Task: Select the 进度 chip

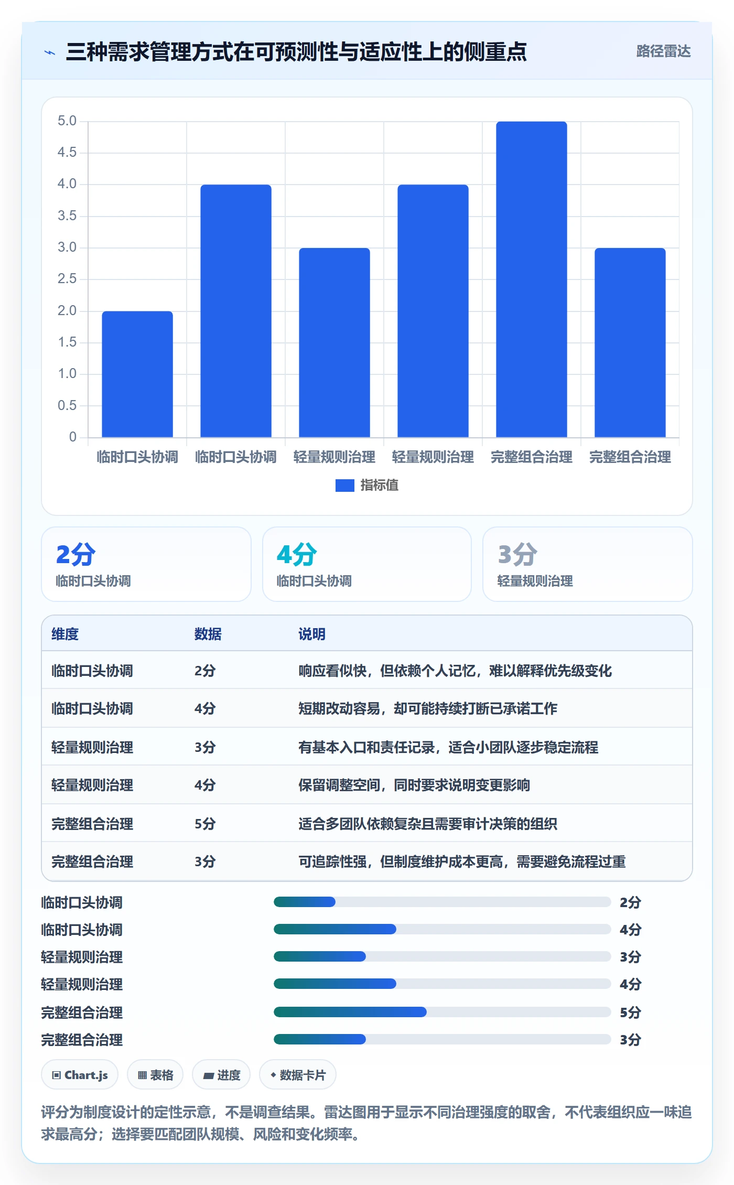Action: 221,1075
